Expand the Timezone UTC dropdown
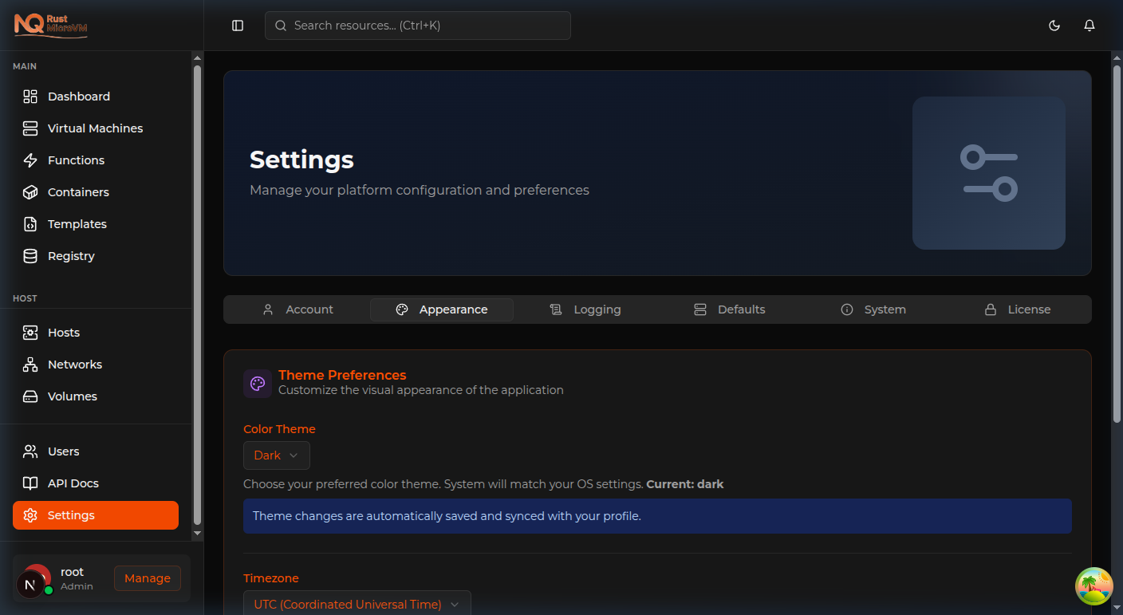 (x=357, y=604)
